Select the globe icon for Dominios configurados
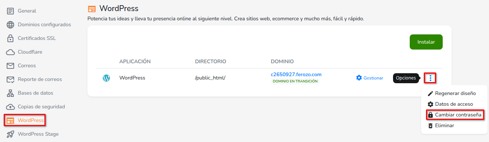489x142 pixels. (x=10, y=25)
